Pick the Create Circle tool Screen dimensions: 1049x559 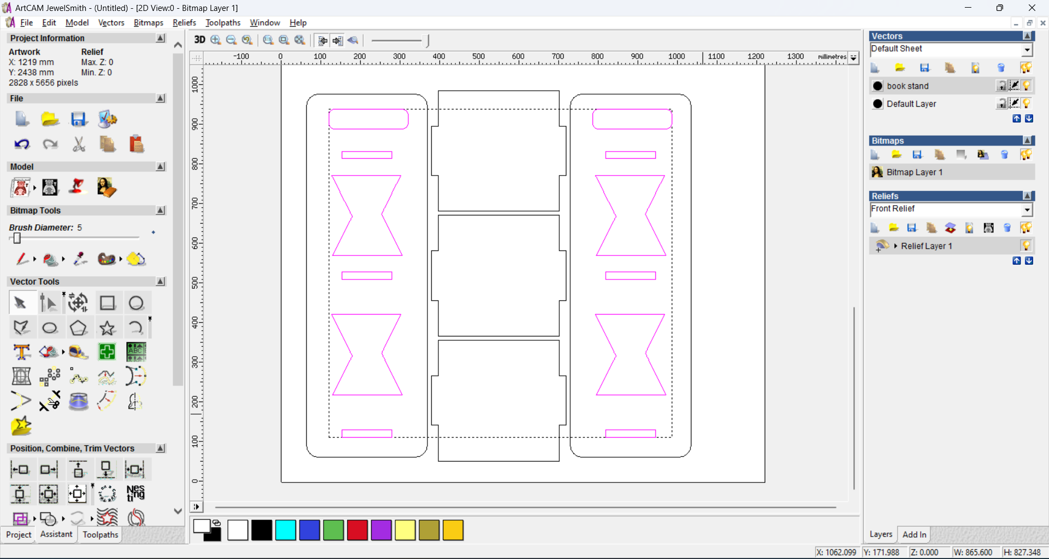click(137, 303)
